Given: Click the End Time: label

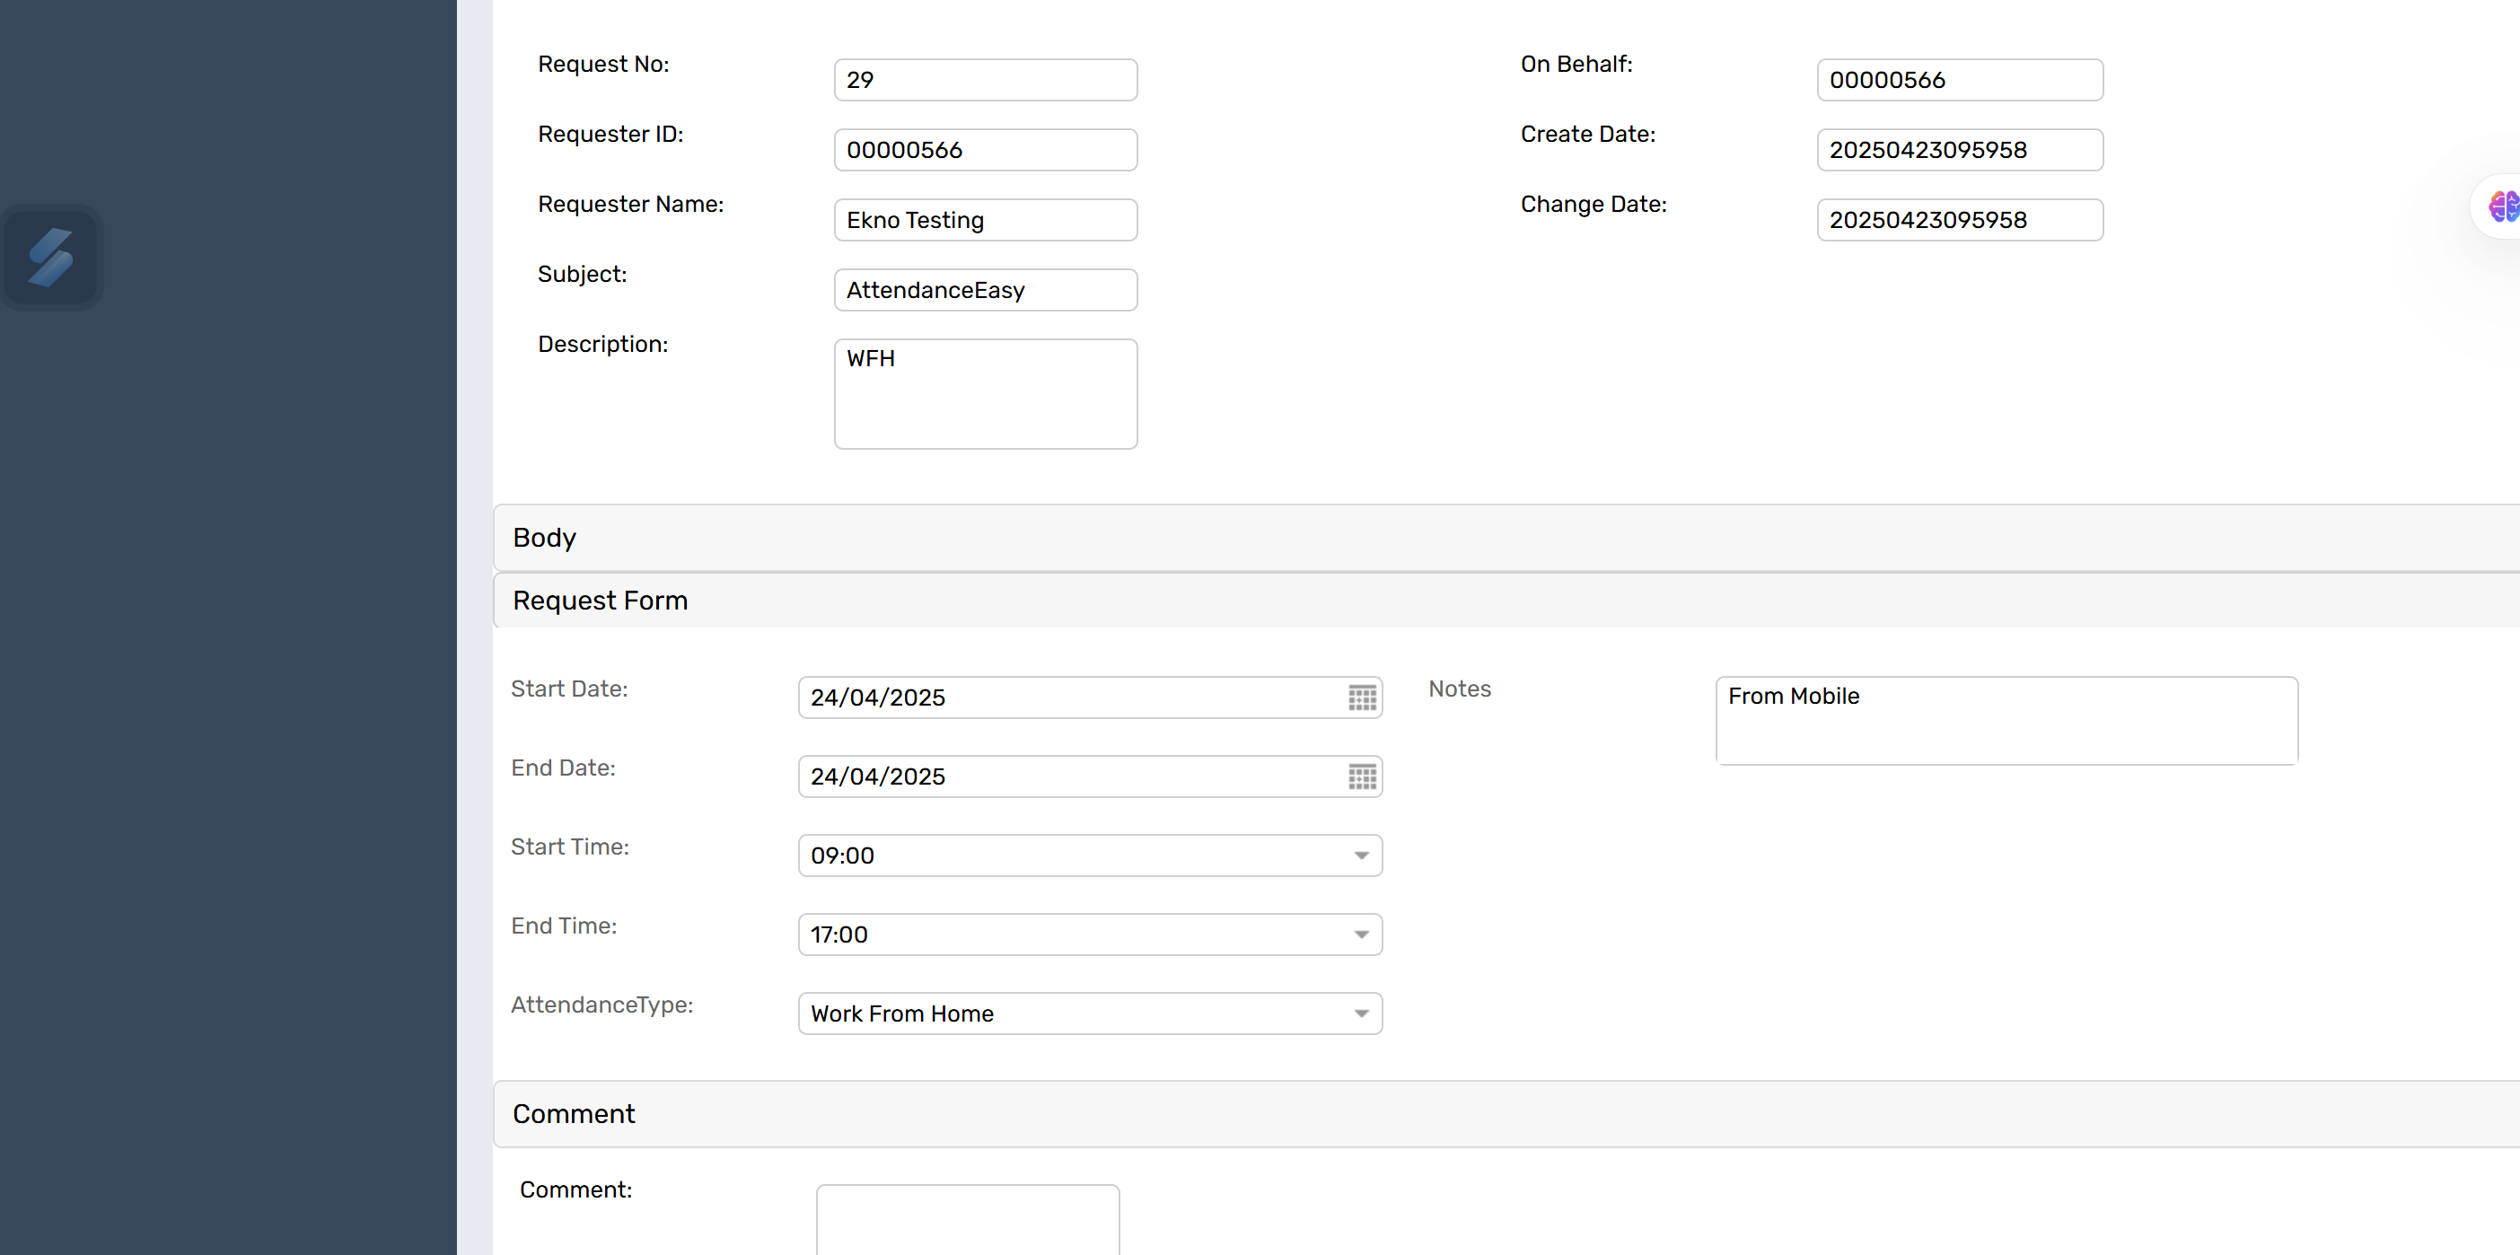Looking at the screenshot, I should pyautogui.click(x=565, y=926).
